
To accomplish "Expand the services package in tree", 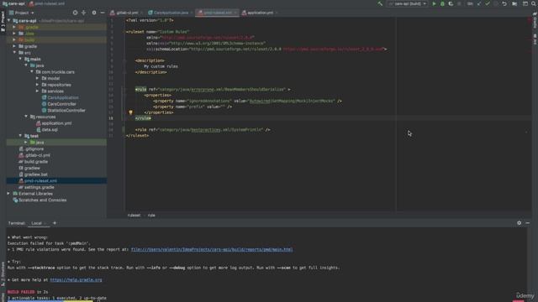I will pos(37,91).
